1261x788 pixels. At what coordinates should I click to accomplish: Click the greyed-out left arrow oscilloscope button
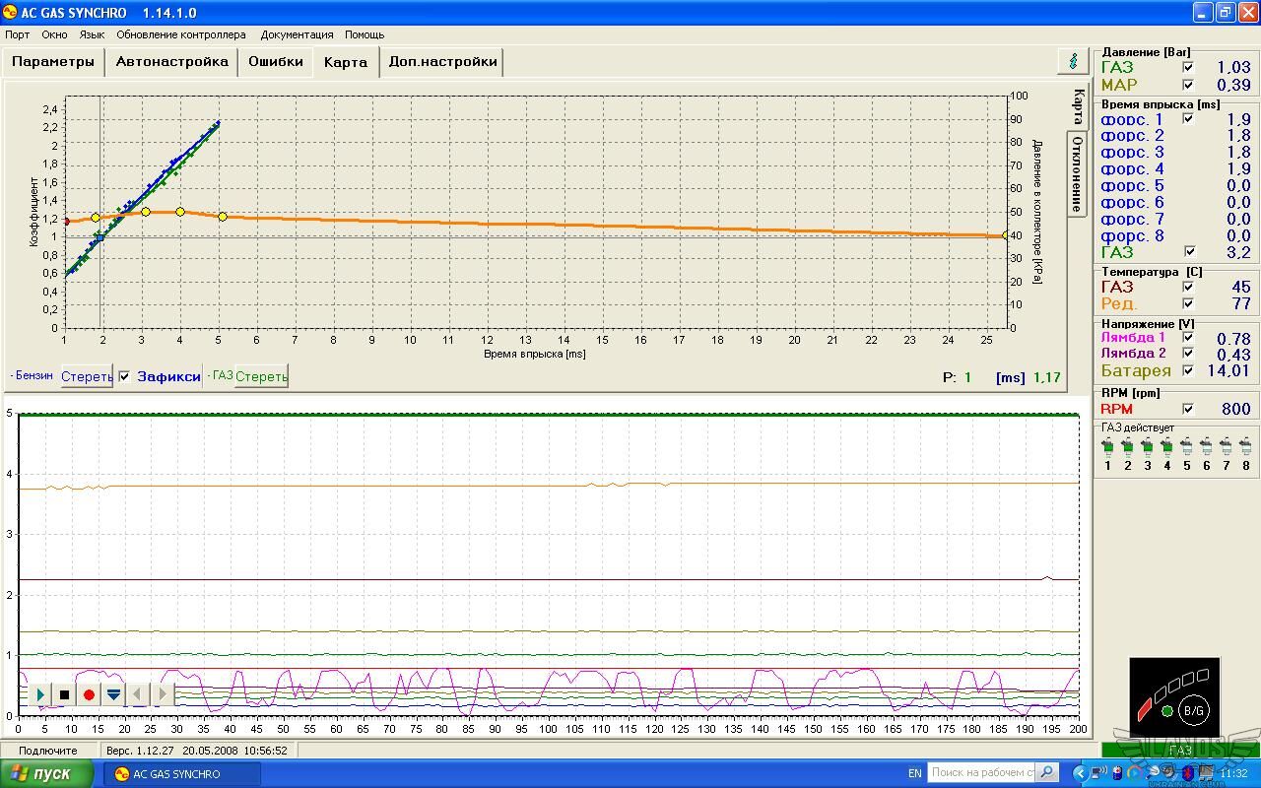[x=138, y=694]
